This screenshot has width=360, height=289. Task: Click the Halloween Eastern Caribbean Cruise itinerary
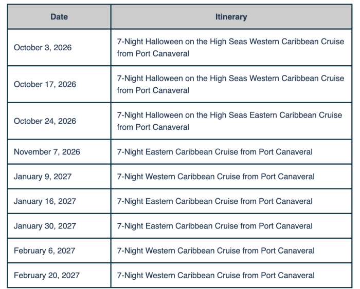(229, 121)
